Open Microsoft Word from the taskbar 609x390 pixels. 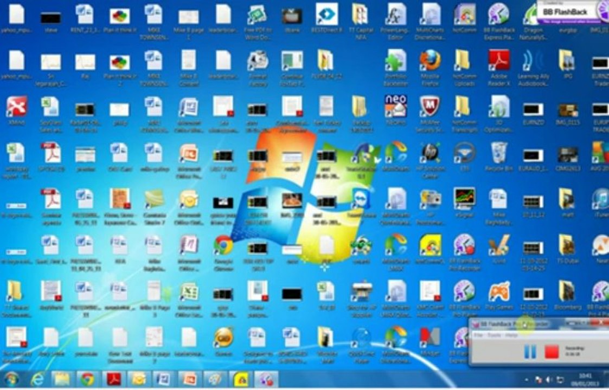tap(164, 379)
